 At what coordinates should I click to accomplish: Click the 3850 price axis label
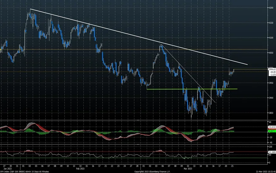point(271,113)
